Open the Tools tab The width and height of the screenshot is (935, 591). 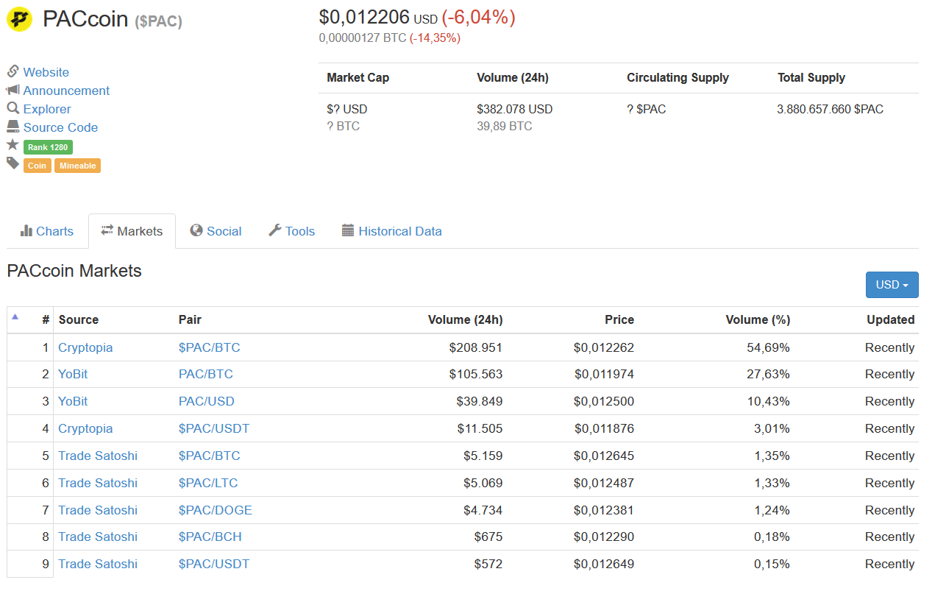click(291, 231)
